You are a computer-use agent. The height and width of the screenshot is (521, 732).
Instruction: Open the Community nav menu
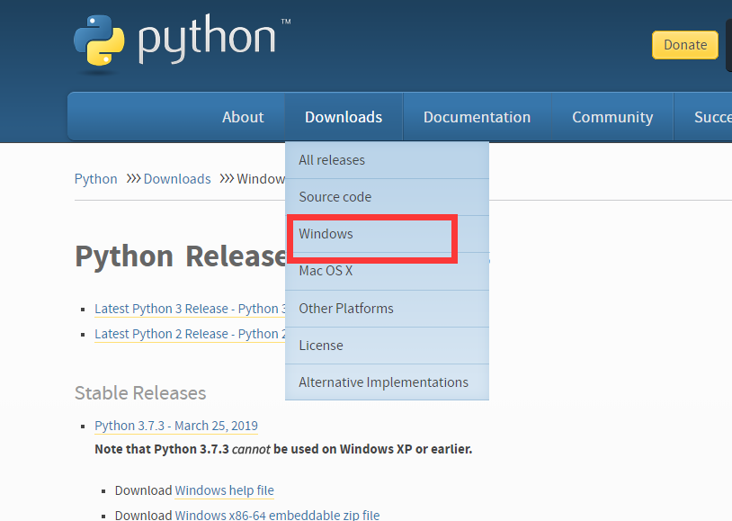pyautogui.click(x=612, y=117)
